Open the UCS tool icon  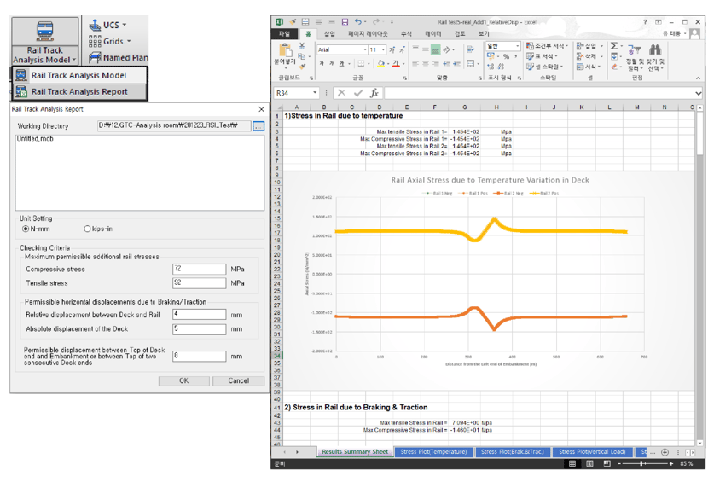point(95,25)
